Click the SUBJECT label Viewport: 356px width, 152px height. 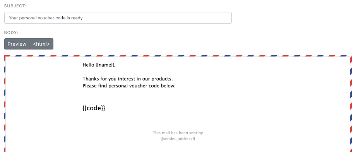[x=15, y=6]
